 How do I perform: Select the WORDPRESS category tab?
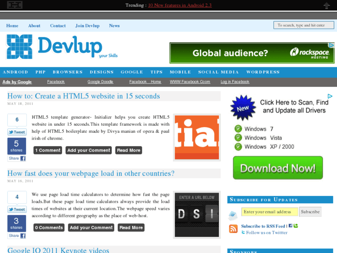(263, 72)
